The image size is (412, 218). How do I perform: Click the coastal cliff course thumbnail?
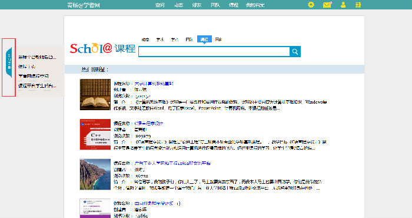tap(95, 174)
